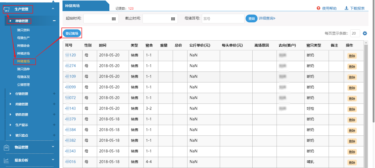This screenshot has height=168, width=375.
Task: Click the 使用帮助 help icon
Action: [x=318, y=8]
